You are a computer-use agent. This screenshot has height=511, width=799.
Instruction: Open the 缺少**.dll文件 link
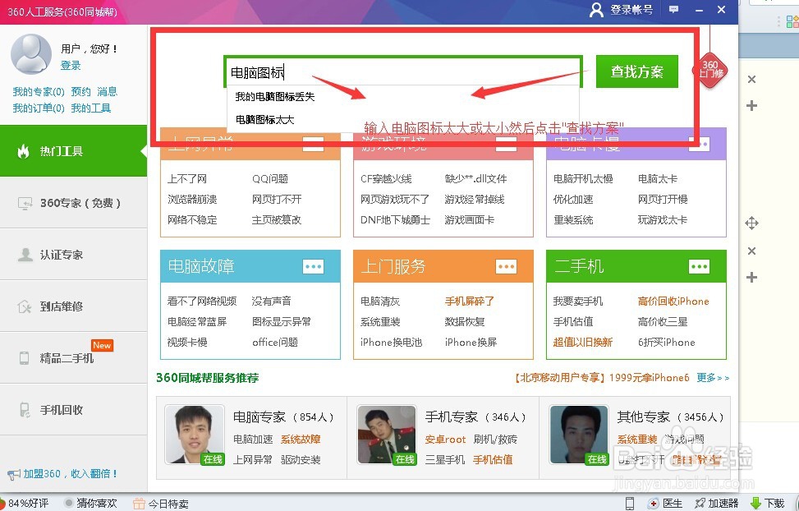click(x=476, y=179)
